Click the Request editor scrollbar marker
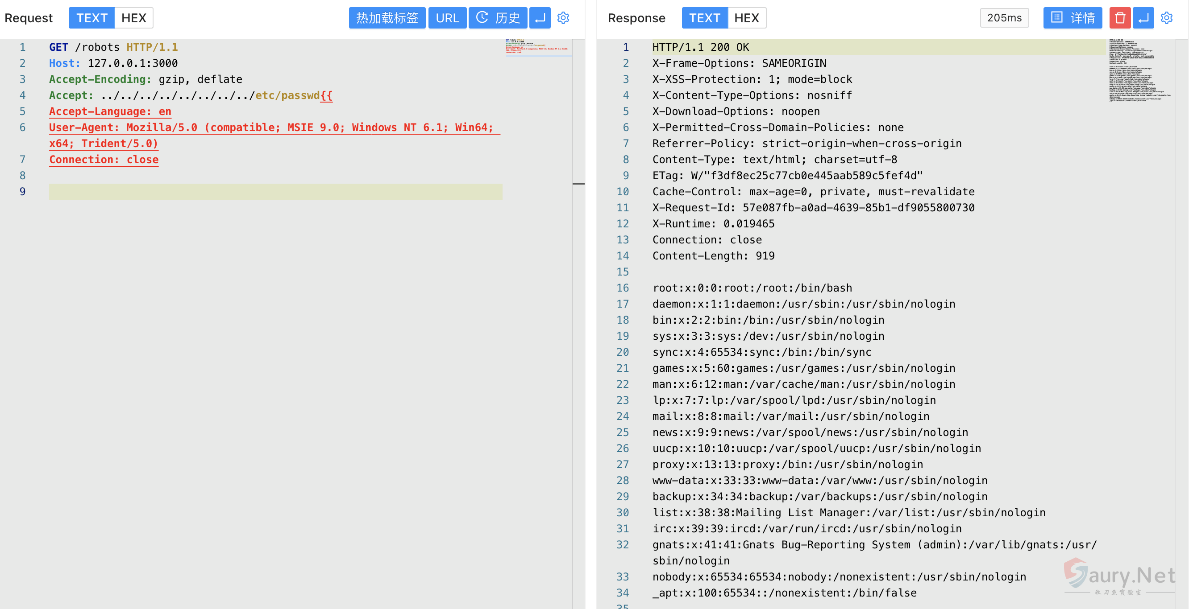Viewport: 1189px width, 609px height. tap(578, 184)
